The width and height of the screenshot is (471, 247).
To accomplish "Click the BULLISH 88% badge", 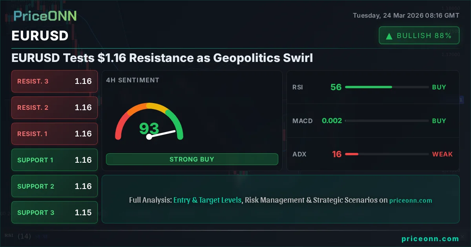I will (x=418, y=36).
